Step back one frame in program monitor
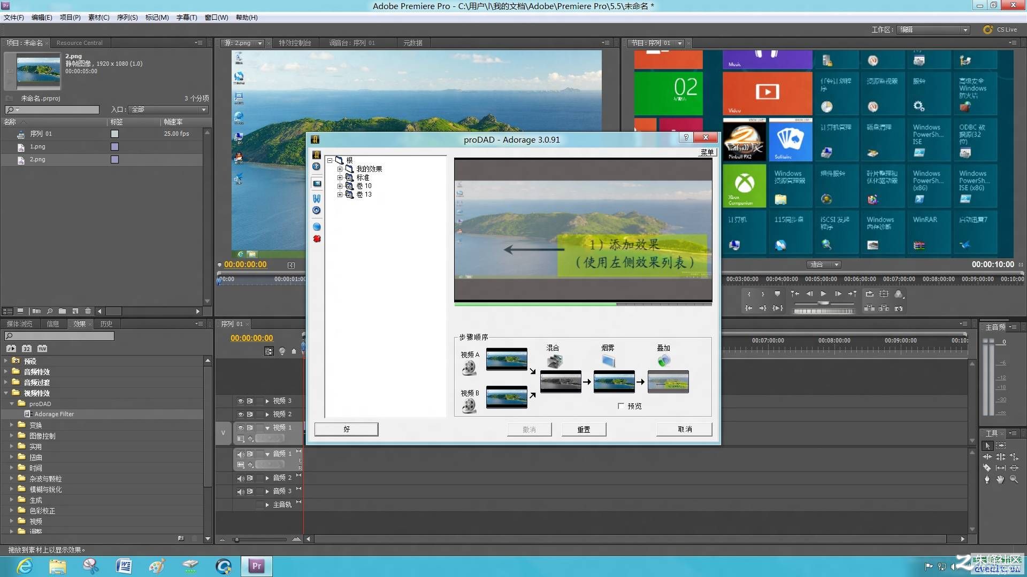Viewport: 1027px width, 577px height. coord(809,294)
